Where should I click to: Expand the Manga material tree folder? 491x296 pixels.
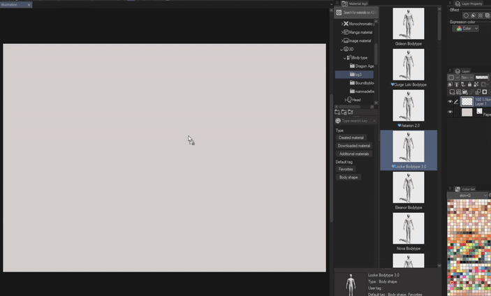click(342, 32)
